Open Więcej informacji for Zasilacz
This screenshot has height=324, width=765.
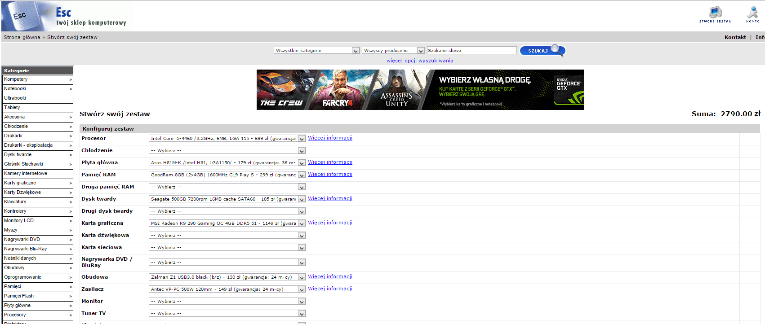click(x=330, y=289)
